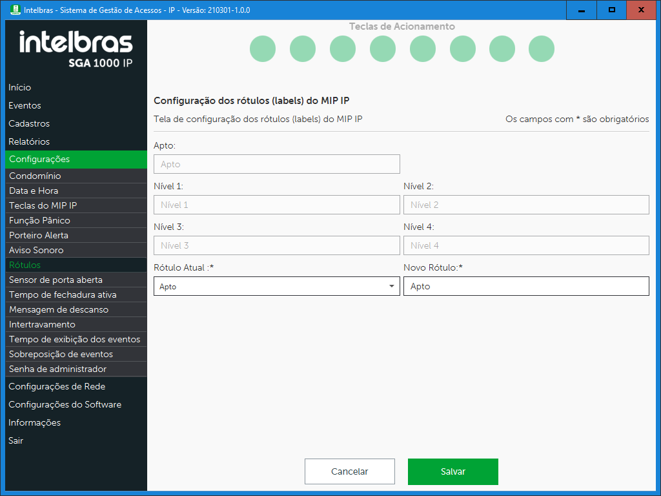Click the Nível 1 text field

[x=276, y=205]
